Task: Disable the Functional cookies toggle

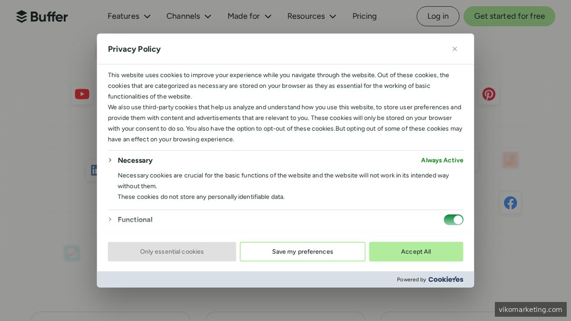Action: (x=453, y=220)
